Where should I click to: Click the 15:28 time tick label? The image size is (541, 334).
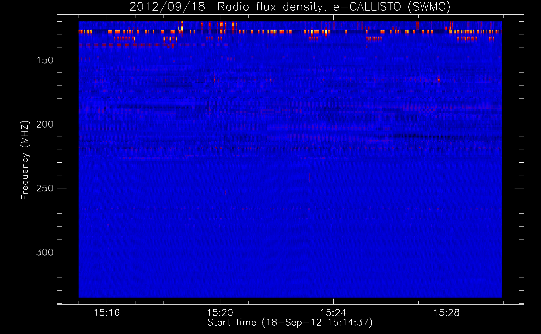(447, 313)
